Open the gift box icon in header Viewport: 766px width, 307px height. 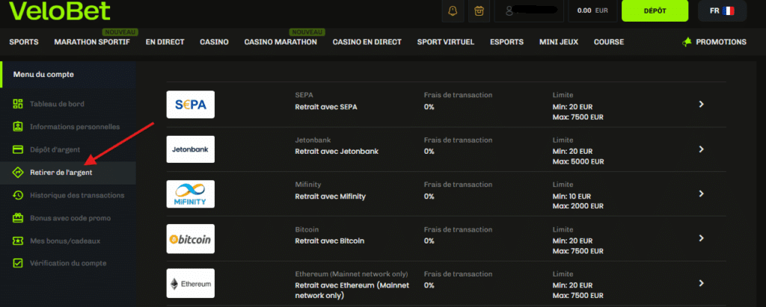[479, 11]
